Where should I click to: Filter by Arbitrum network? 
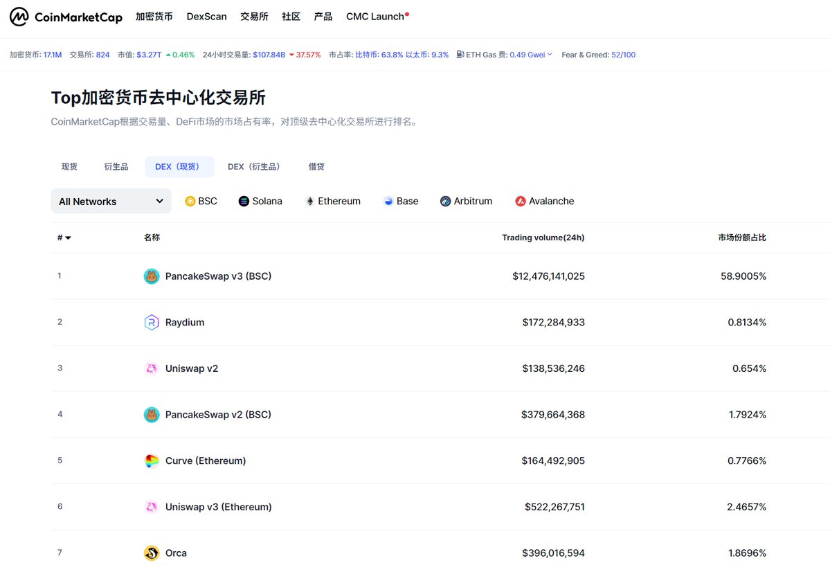tap(467, 202)
